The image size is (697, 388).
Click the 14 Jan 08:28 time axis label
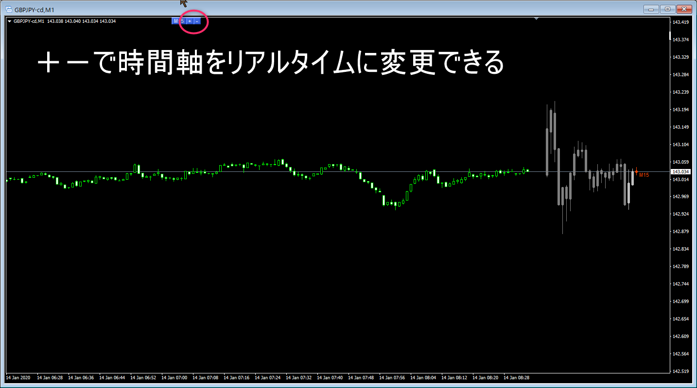tap(516, 377)
